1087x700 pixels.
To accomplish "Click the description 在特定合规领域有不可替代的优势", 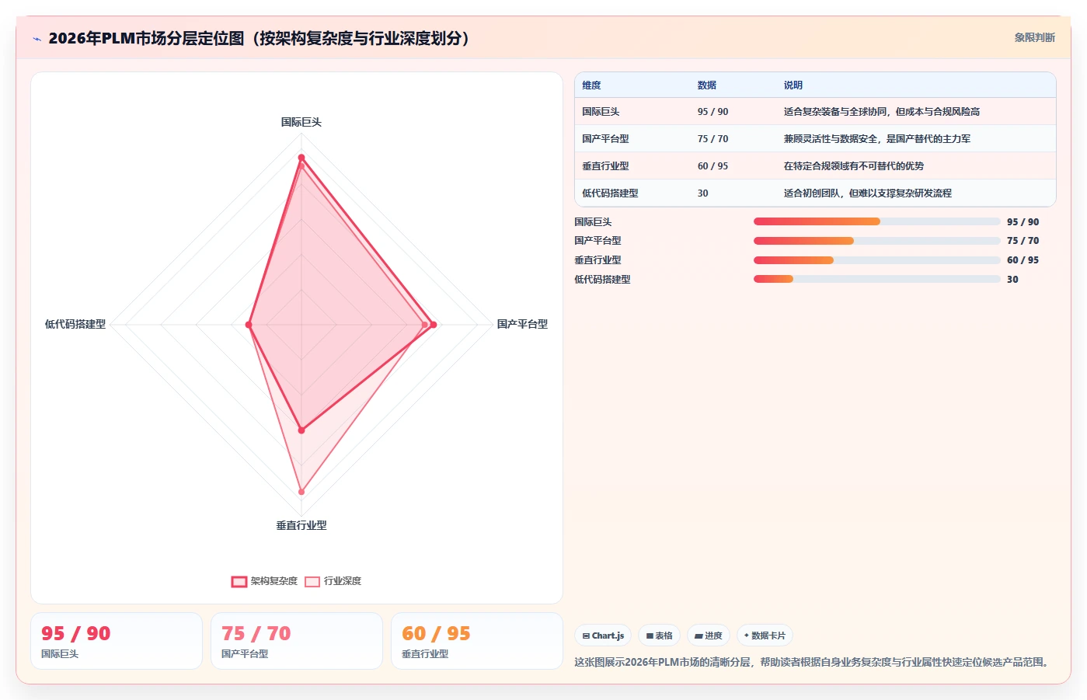I will pos(853,166).
